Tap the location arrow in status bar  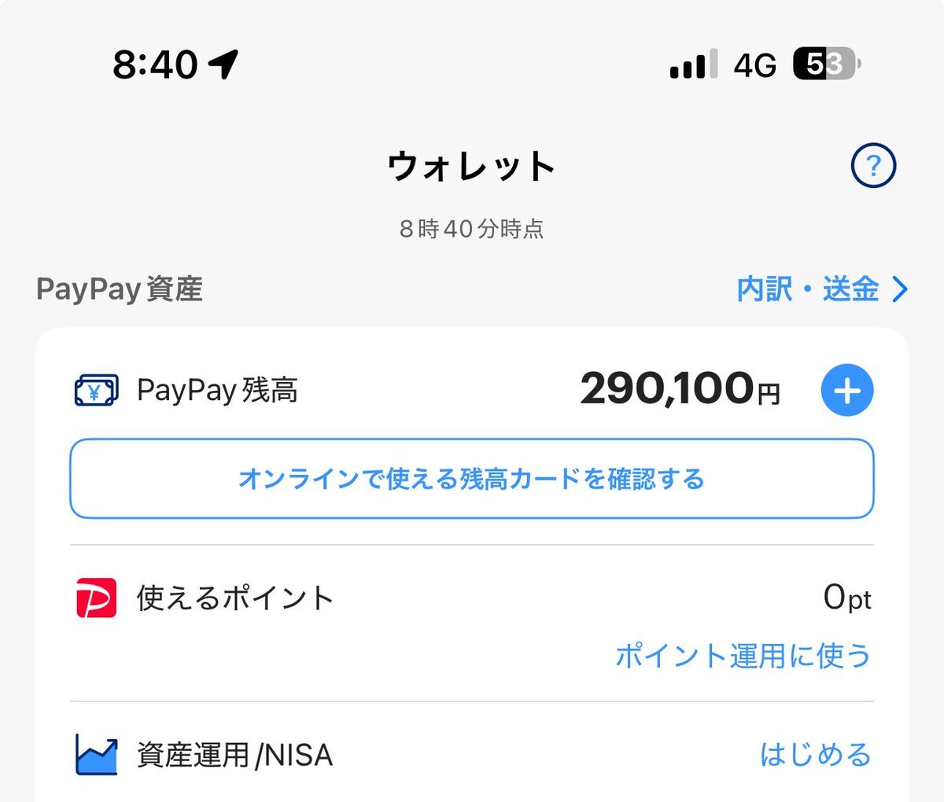point(224,64)
